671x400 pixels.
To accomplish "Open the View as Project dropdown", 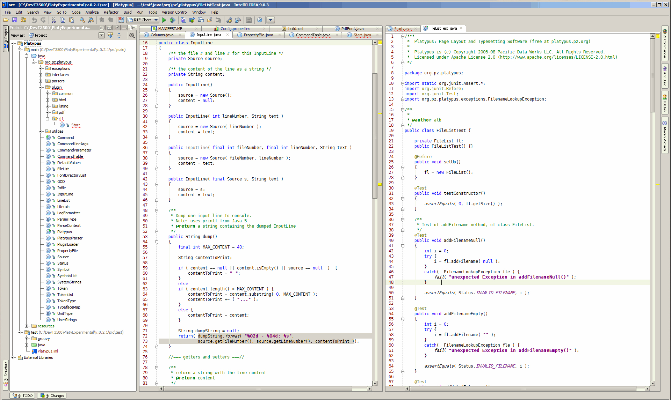I will click(101, 35).
